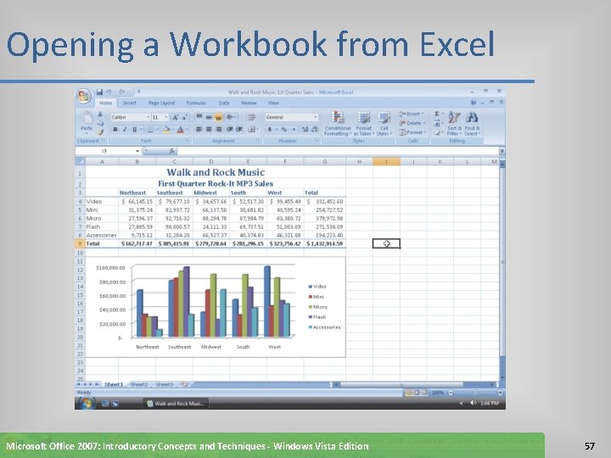Toggle Center horizontal alignment
The height and width of the screenshot is (458, 611).
209,129
